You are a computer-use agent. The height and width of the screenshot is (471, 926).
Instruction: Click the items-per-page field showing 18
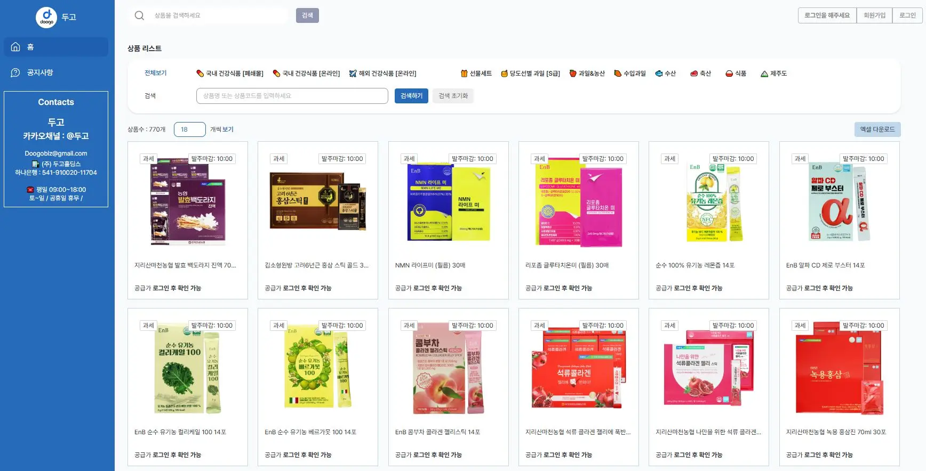pyautogui.click(x=190, y=129)
